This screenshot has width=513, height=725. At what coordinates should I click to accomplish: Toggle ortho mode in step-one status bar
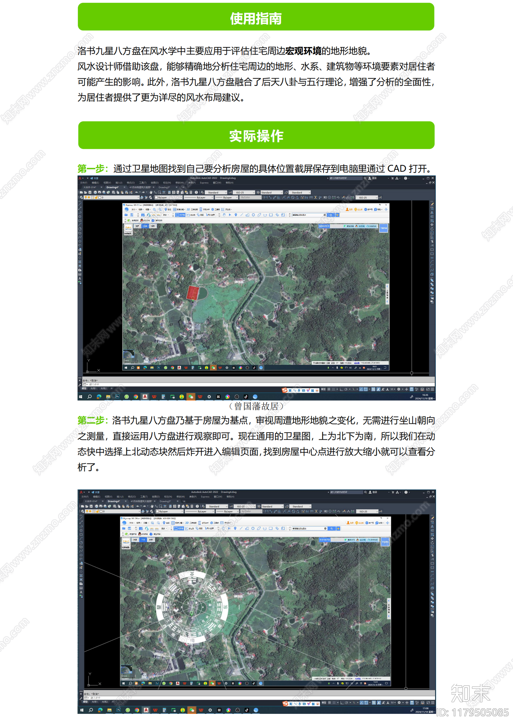pos(341,389)
